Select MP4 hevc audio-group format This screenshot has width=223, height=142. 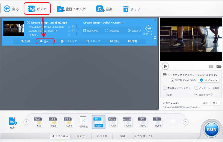54,122
